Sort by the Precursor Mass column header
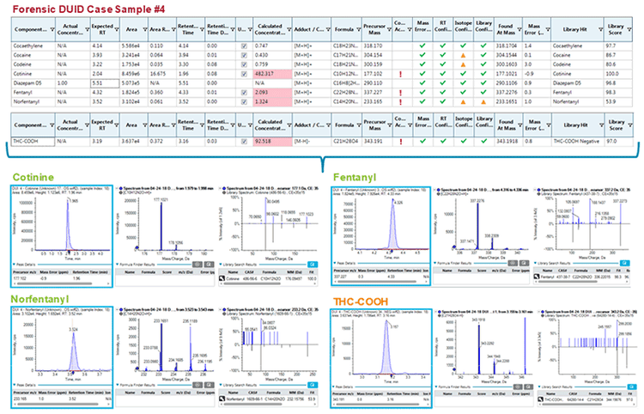 click(373, 26)
